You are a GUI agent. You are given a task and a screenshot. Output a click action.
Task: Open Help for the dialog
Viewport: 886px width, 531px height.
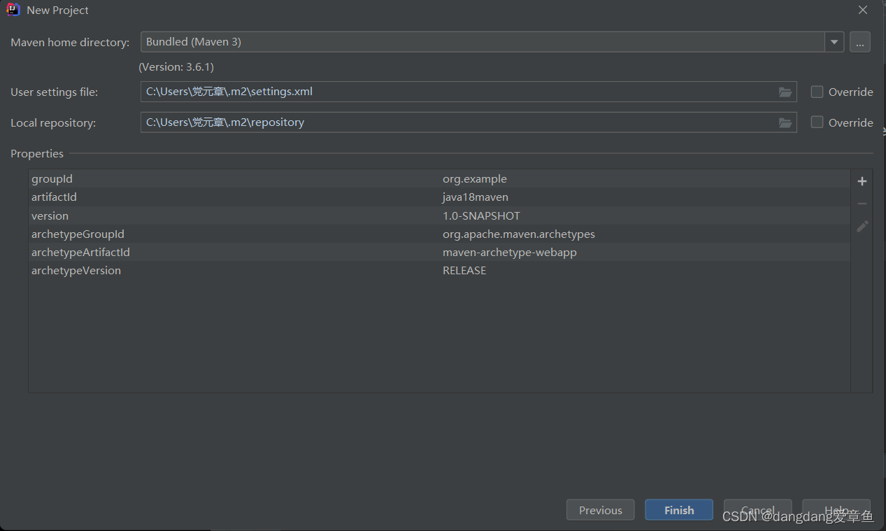pos(836,510)
